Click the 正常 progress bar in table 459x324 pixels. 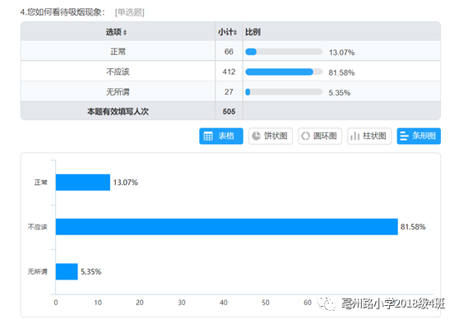(284, 52)
